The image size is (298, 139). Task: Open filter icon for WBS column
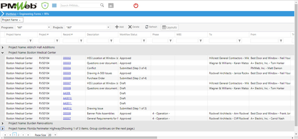(x=201, y=41)
